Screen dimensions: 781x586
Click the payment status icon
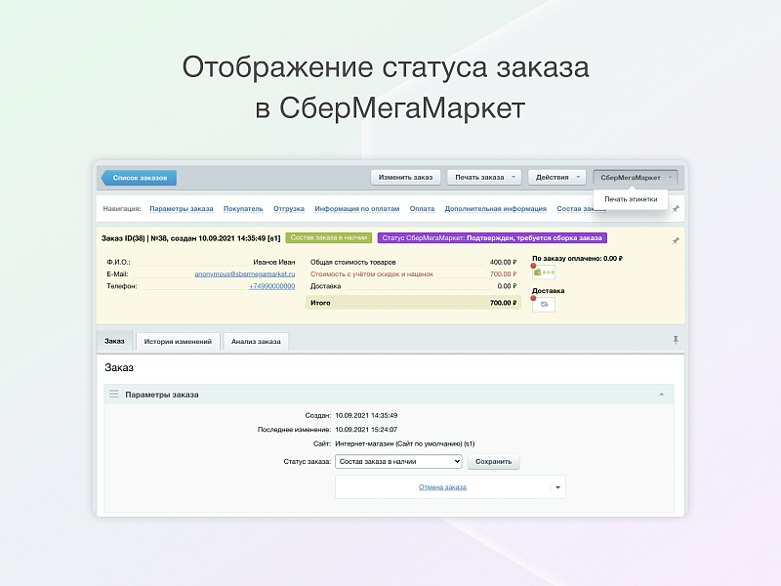(x=543, y=275)
